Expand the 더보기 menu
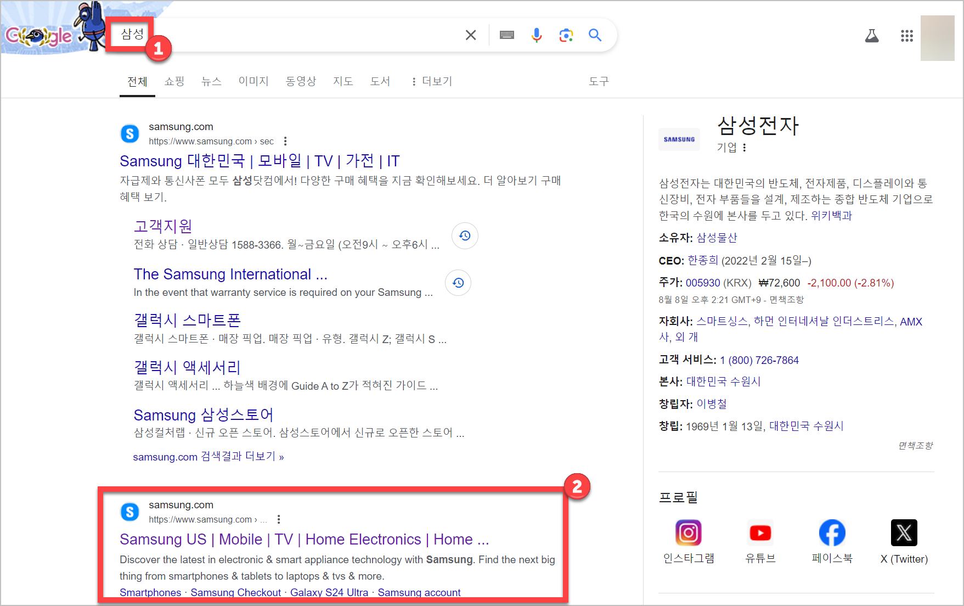The width and height of the screenshot is (964, 606). (x=431, y=81)
